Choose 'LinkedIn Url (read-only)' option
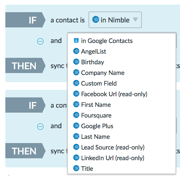This screenshot has height=191, width=180. pos(112,158)
